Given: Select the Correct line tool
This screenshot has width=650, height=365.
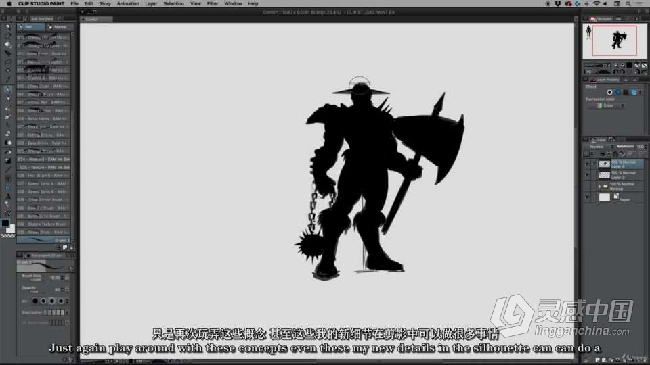Looking at the screenshot, I should pos(7,214).
